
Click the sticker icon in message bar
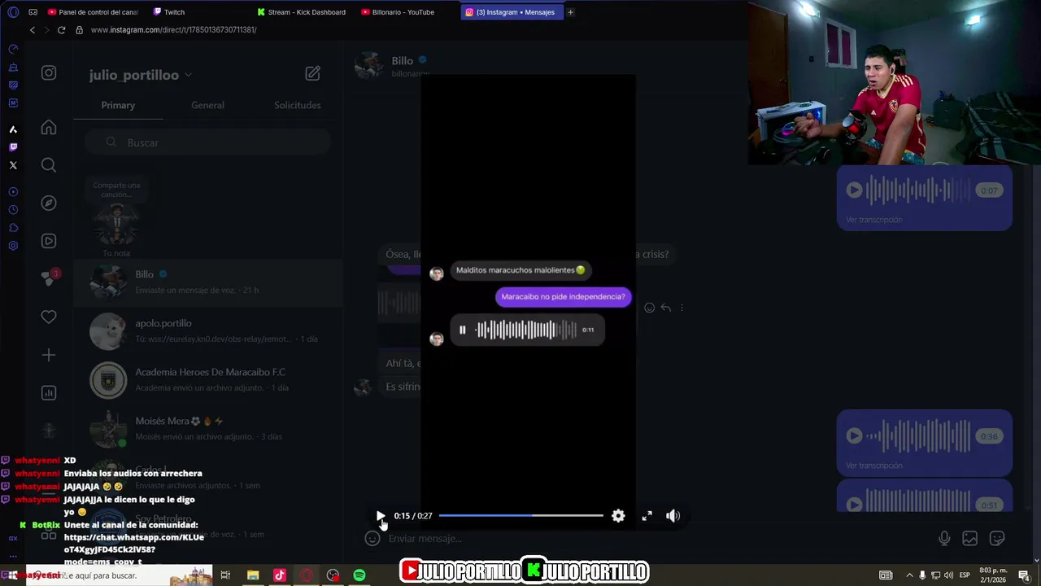[997, 538]
